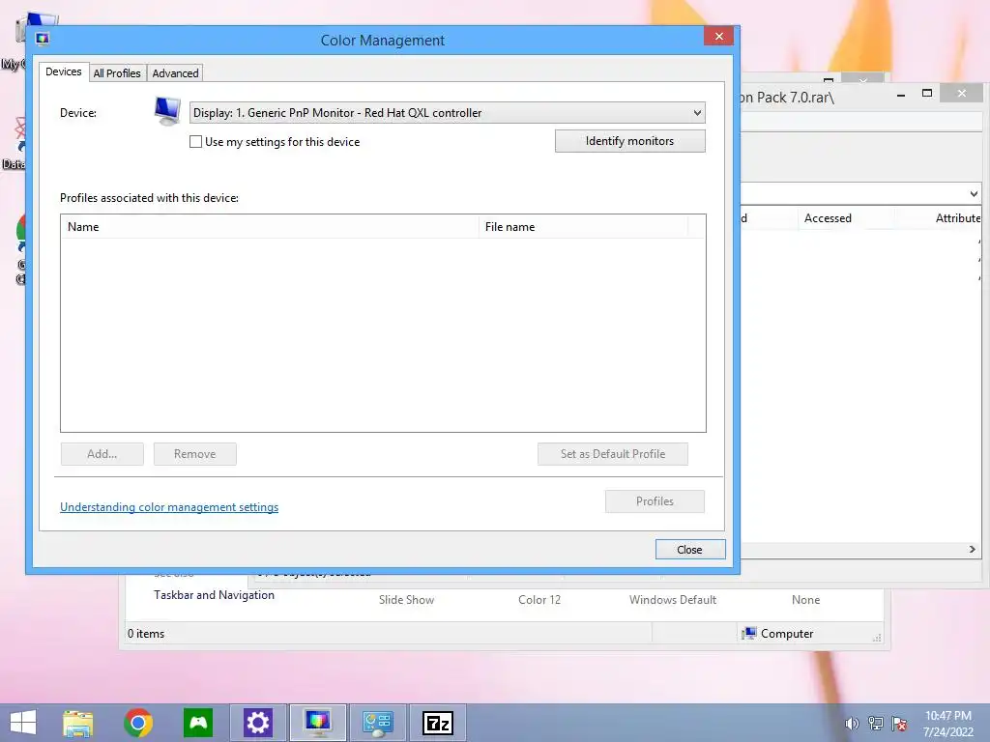
Task: Click right scroll arrow in 7-Zip window
Action: point(973,550)
